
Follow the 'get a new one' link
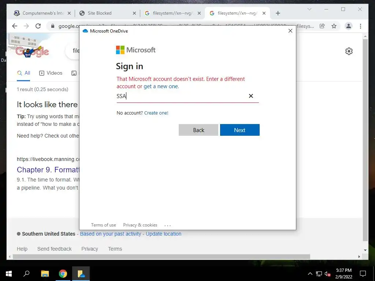[x=161, y=86]
